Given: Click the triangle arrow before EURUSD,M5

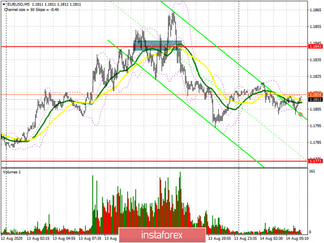Looking at the screenshot, I should point(3,4).
